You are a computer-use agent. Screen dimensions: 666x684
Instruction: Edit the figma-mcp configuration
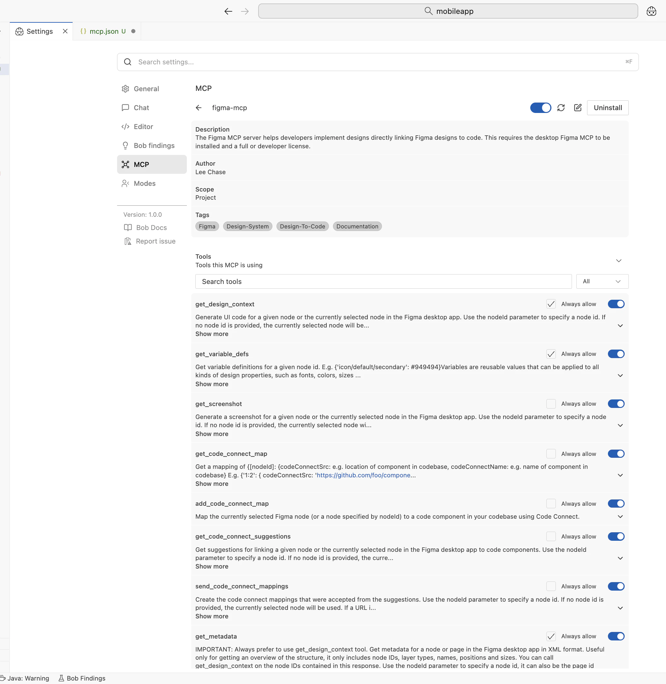click(x=578, y=108)
